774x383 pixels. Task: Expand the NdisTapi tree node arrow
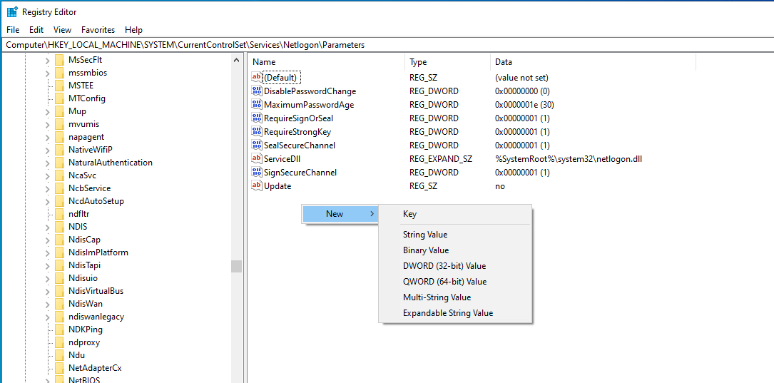coord(47,265)
